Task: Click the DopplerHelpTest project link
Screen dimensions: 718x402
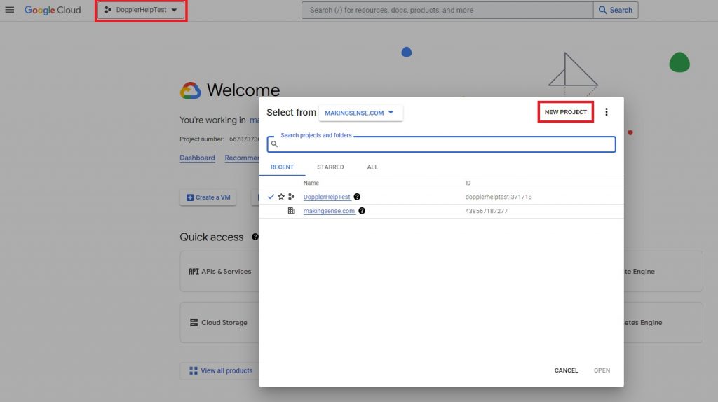Action: point(327,197)
